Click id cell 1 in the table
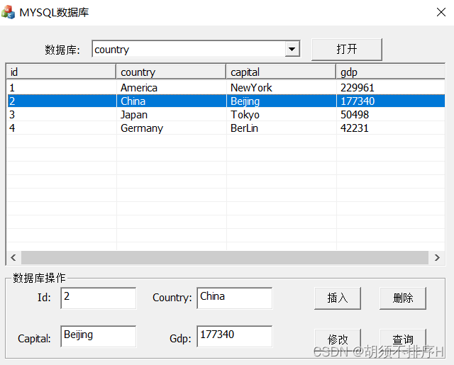Screen dimensions: 454x365 (12, 88)
